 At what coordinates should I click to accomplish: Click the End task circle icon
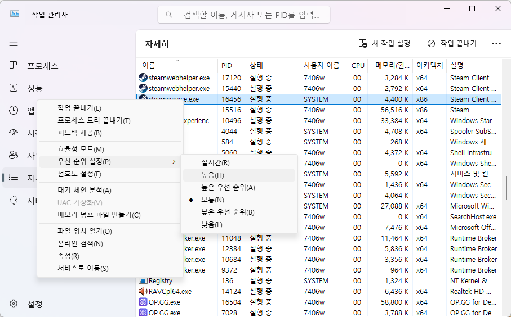pos(431,44)
